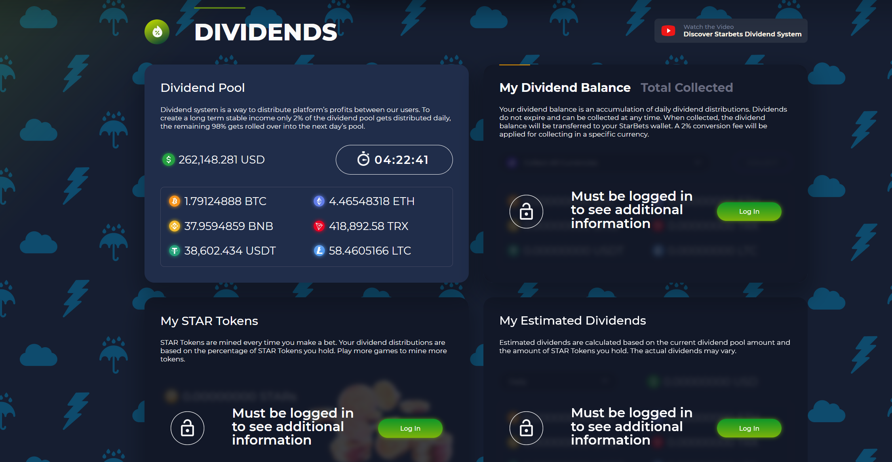Click the Tron TRX coin icon
Viewport: 892px width, 462px height.
[319, 226]
